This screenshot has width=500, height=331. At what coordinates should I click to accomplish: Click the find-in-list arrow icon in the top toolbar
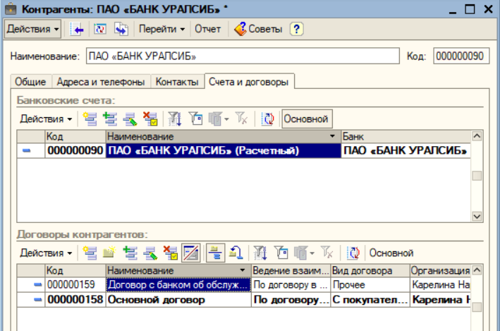[77, 29]
